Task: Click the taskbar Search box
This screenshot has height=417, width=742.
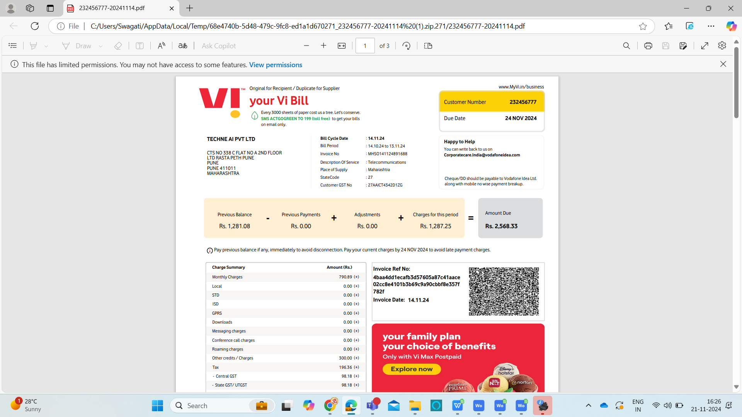Action: [223, 406]
